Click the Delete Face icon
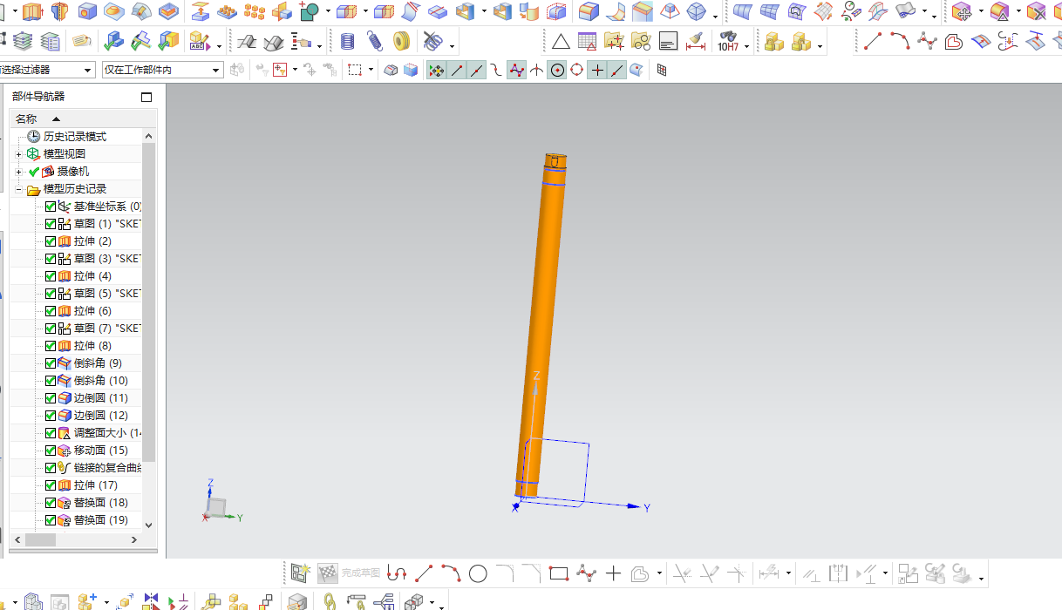Screen dimensions: 1062x610 1036,11
